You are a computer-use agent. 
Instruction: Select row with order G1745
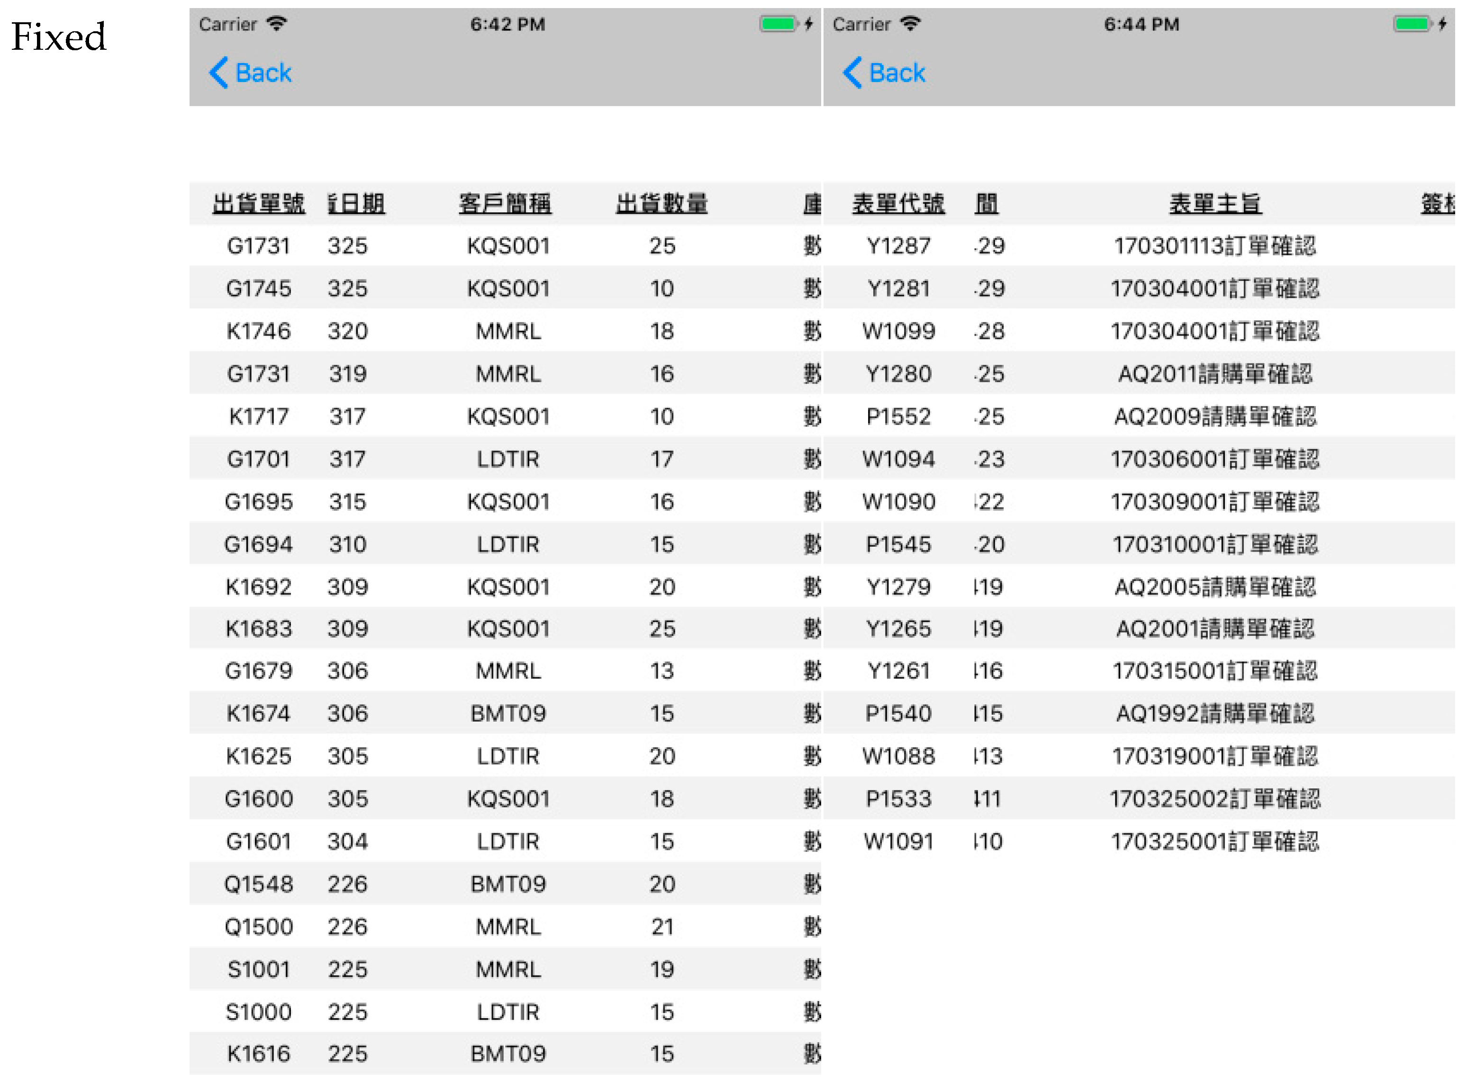coord(259,289)
